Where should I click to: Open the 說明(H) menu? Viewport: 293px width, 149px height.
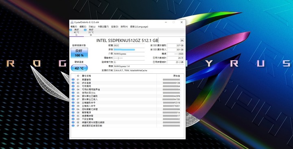tap(124, 27)
